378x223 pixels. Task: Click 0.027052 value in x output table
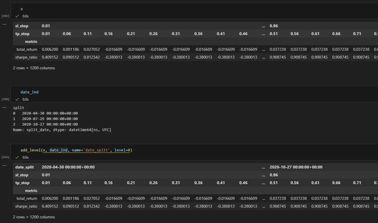(92, 50)
